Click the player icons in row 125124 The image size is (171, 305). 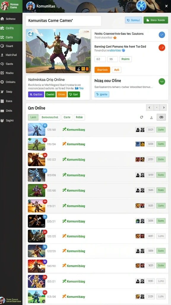click(140, 144)
